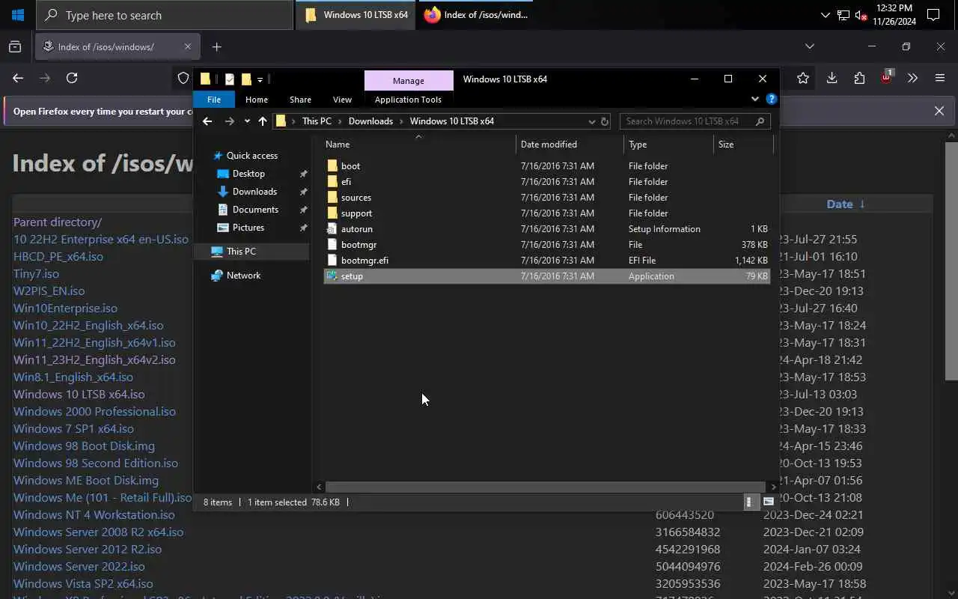Switch to large icons view in status bar
The image size is (958, 599).
[x=768, y=502]
